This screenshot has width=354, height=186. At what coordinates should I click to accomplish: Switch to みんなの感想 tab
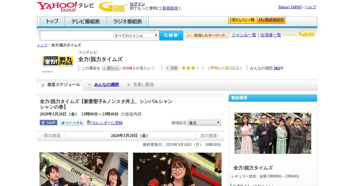coord(106,85)
